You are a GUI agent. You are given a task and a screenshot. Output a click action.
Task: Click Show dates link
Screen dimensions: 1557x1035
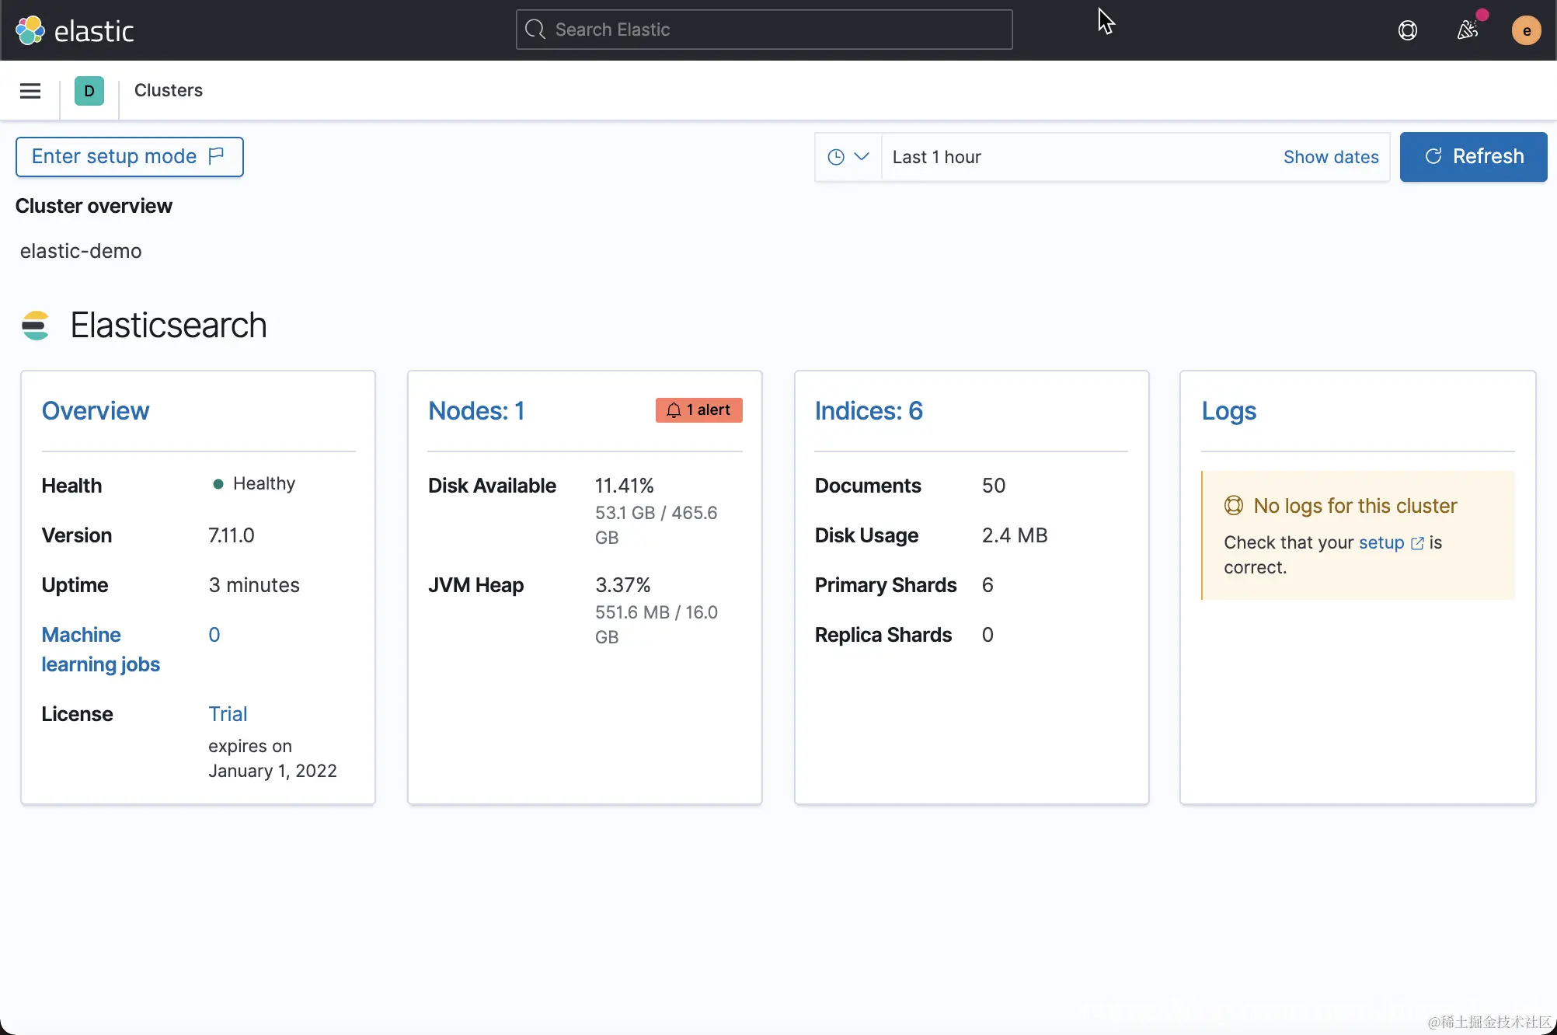[1330, 157]
